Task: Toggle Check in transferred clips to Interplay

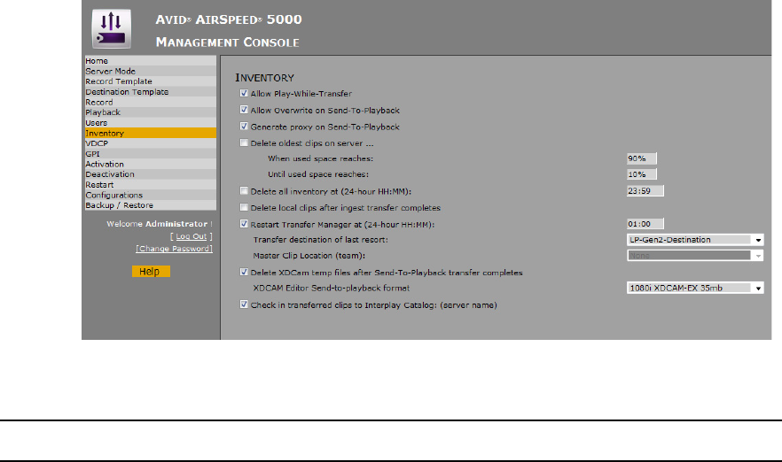Action: click(244, 304)
